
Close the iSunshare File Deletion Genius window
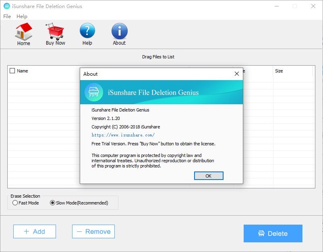[313, 6]
